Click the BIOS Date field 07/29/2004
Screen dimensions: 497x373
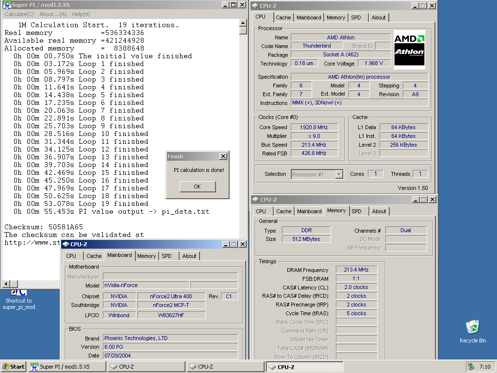coord(170,356)
